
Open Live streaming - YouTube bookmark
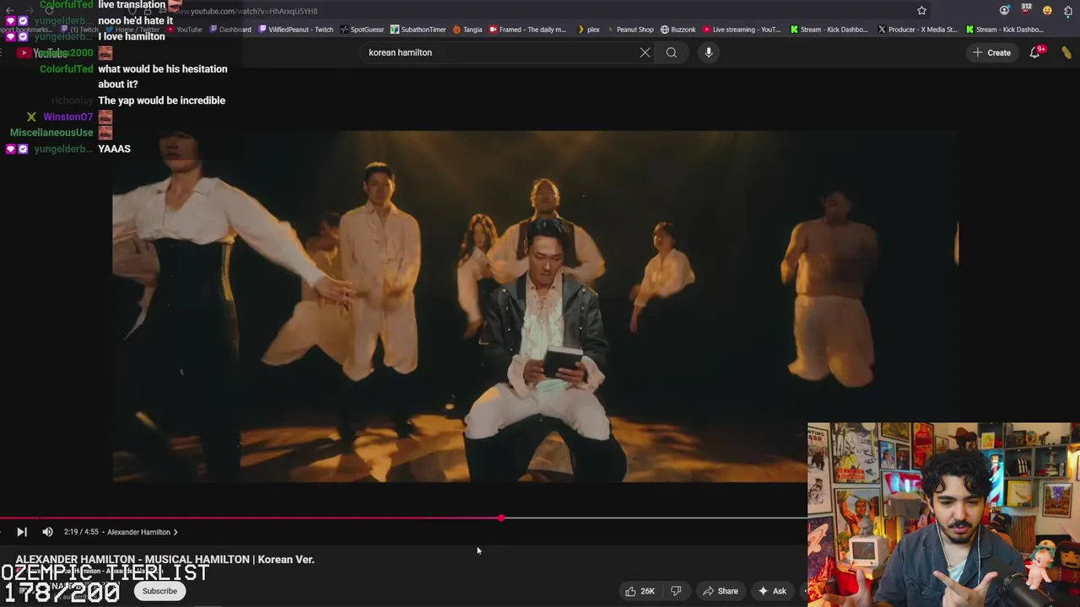[741, 30]
